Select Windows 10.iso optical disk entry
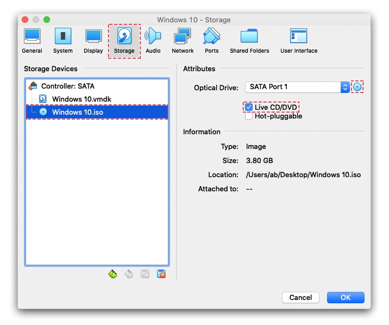Screen dimensions: 389x325 97,112
